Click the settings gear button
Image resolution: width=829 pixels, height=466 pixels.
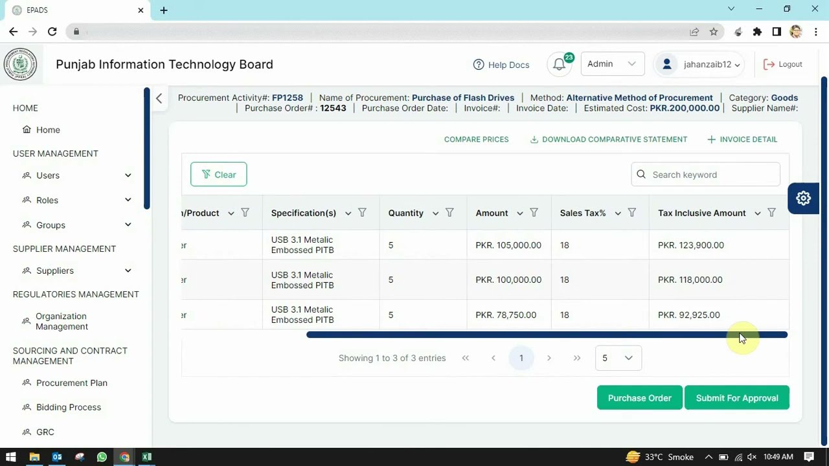(x=803, y=199)
